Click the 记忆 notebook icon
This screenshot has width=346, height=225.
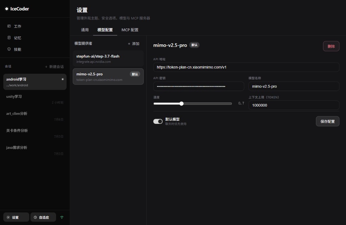tap(9, 38)
